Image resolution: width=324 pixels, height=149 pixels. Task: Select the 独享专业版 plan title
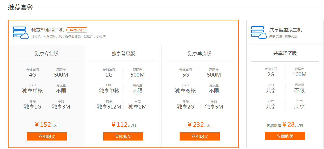(47, 54)
